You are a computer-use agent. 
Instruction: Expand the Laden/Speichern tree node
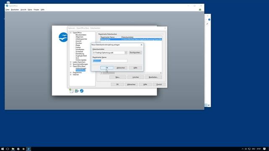[x=71, y=62]
